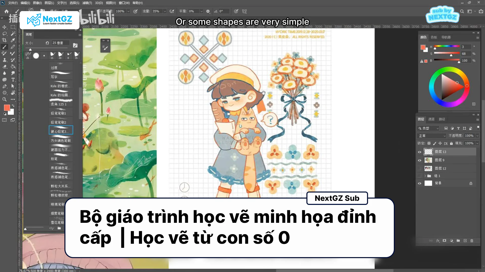Switch to the 路径 paths tab
Viewport: 485px width, 272px height.
click(442, 119)
